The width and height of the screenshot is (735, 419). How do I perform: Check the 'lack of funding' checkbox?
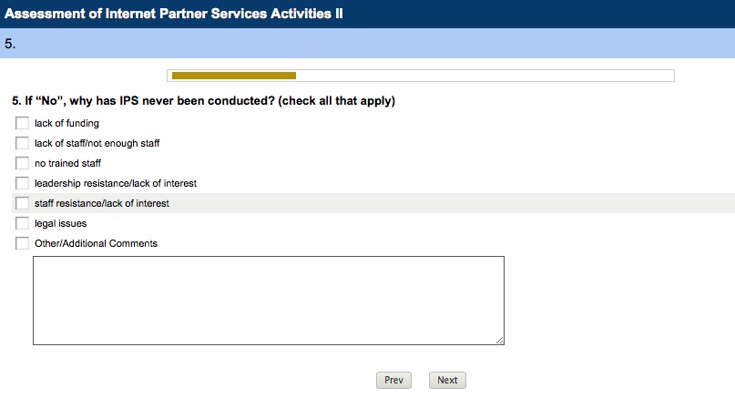(23, 123)
